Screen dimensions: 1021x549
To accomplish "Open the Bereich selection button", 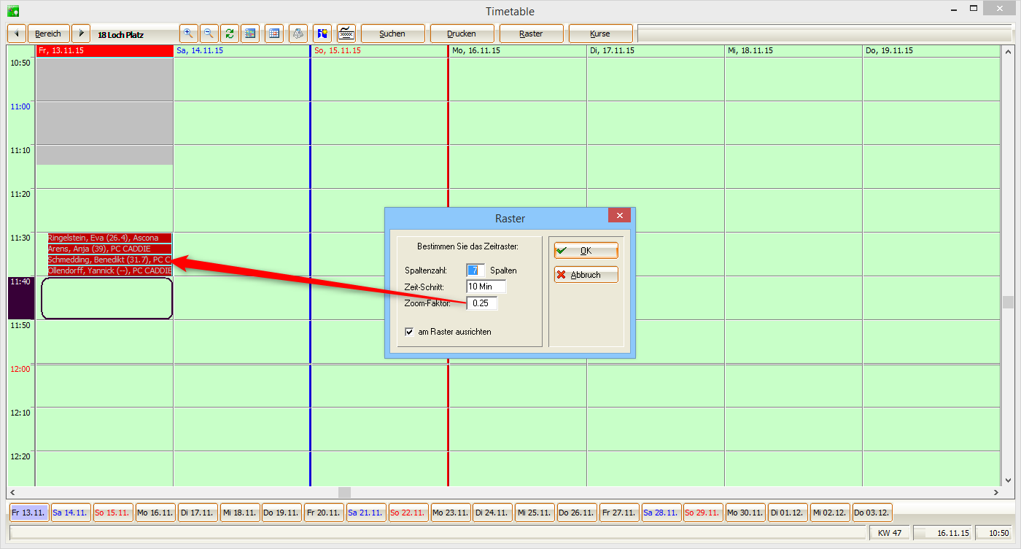I will coord(49,34).
